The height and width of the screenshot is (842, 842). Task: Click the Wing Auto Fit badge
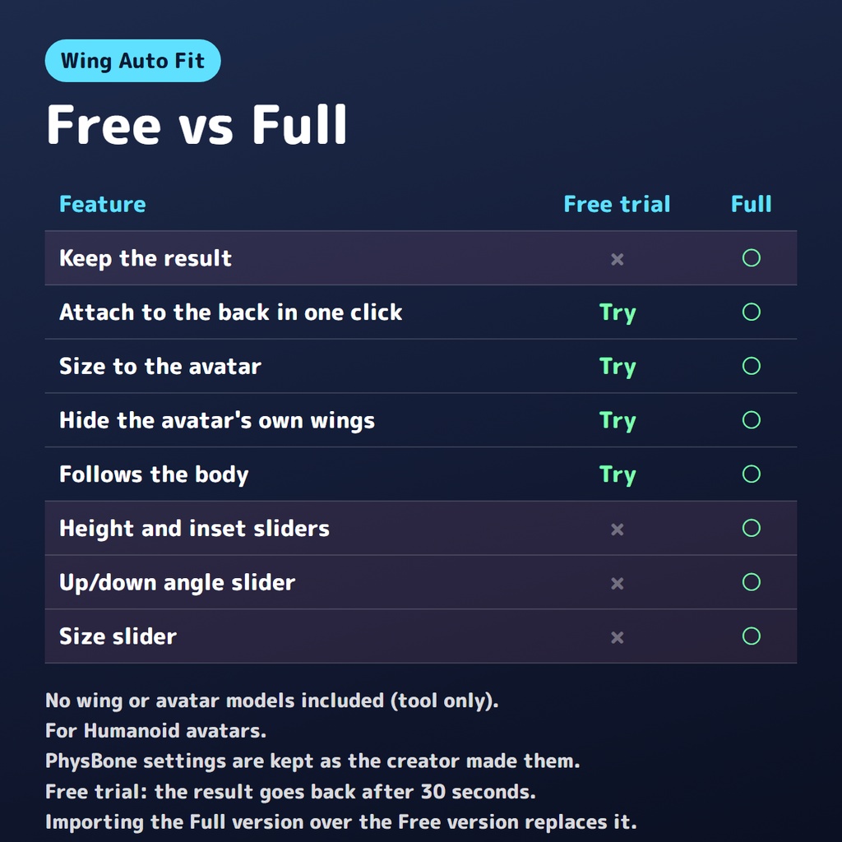point(132,61)
